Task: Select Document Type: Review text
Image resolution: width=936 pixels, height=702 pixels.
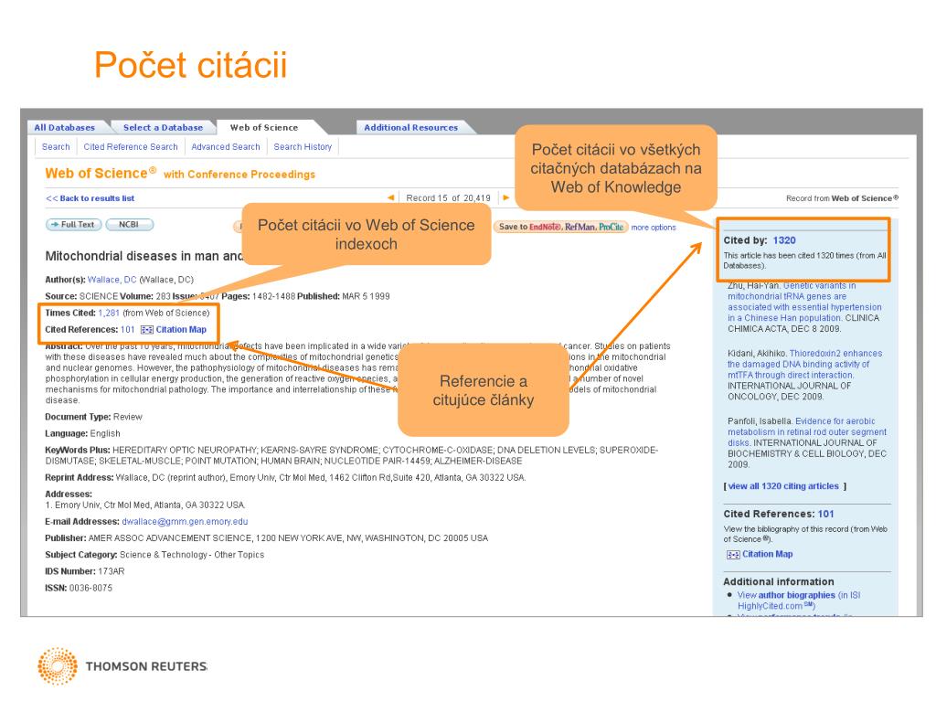Action: pos(94,417)
